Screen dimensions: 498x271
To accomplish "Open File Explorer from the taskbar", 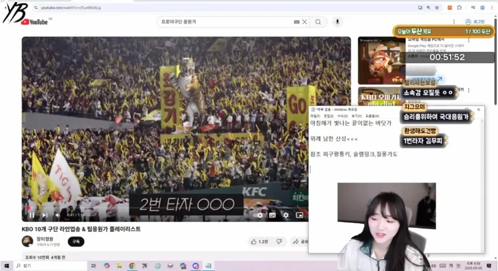I will [119, 265].
